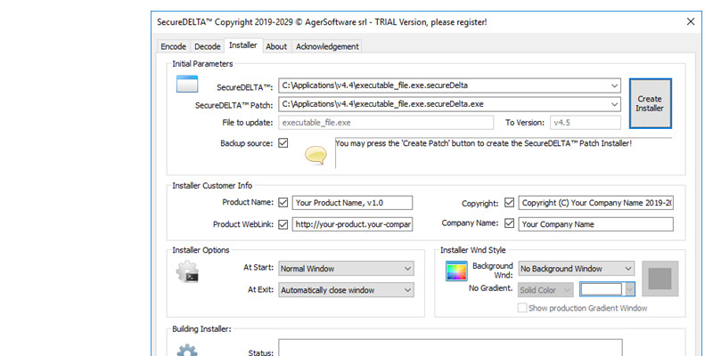Click the gear icon in Building Installer
Viewport: 713px width, 356px height.
click(x=187, y=350)
